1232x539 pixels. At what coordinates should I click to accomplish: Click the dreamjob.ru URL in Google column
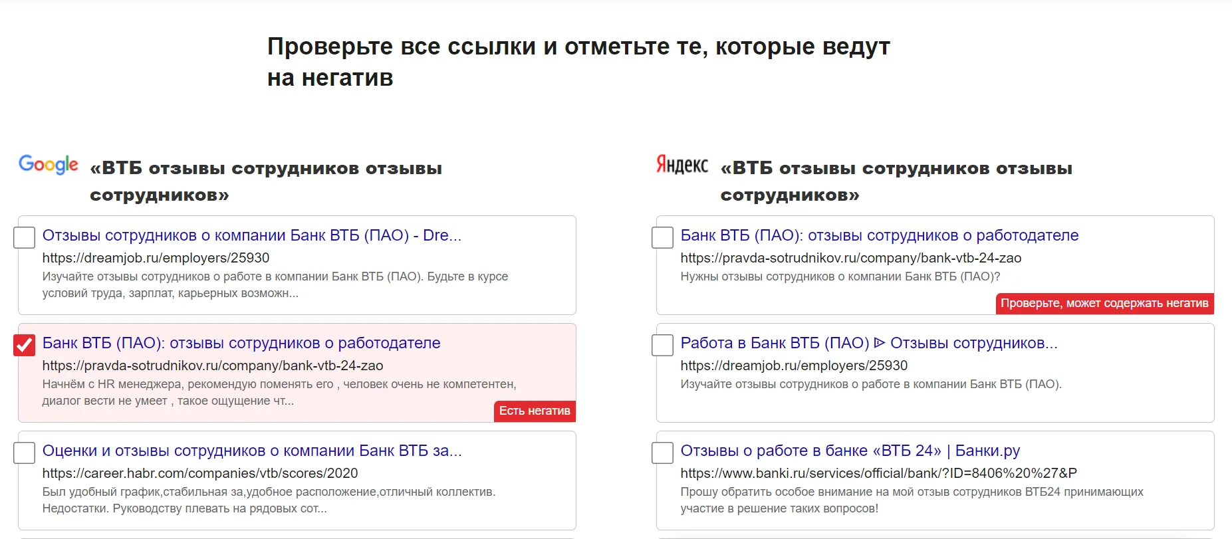tap(156, 258)
